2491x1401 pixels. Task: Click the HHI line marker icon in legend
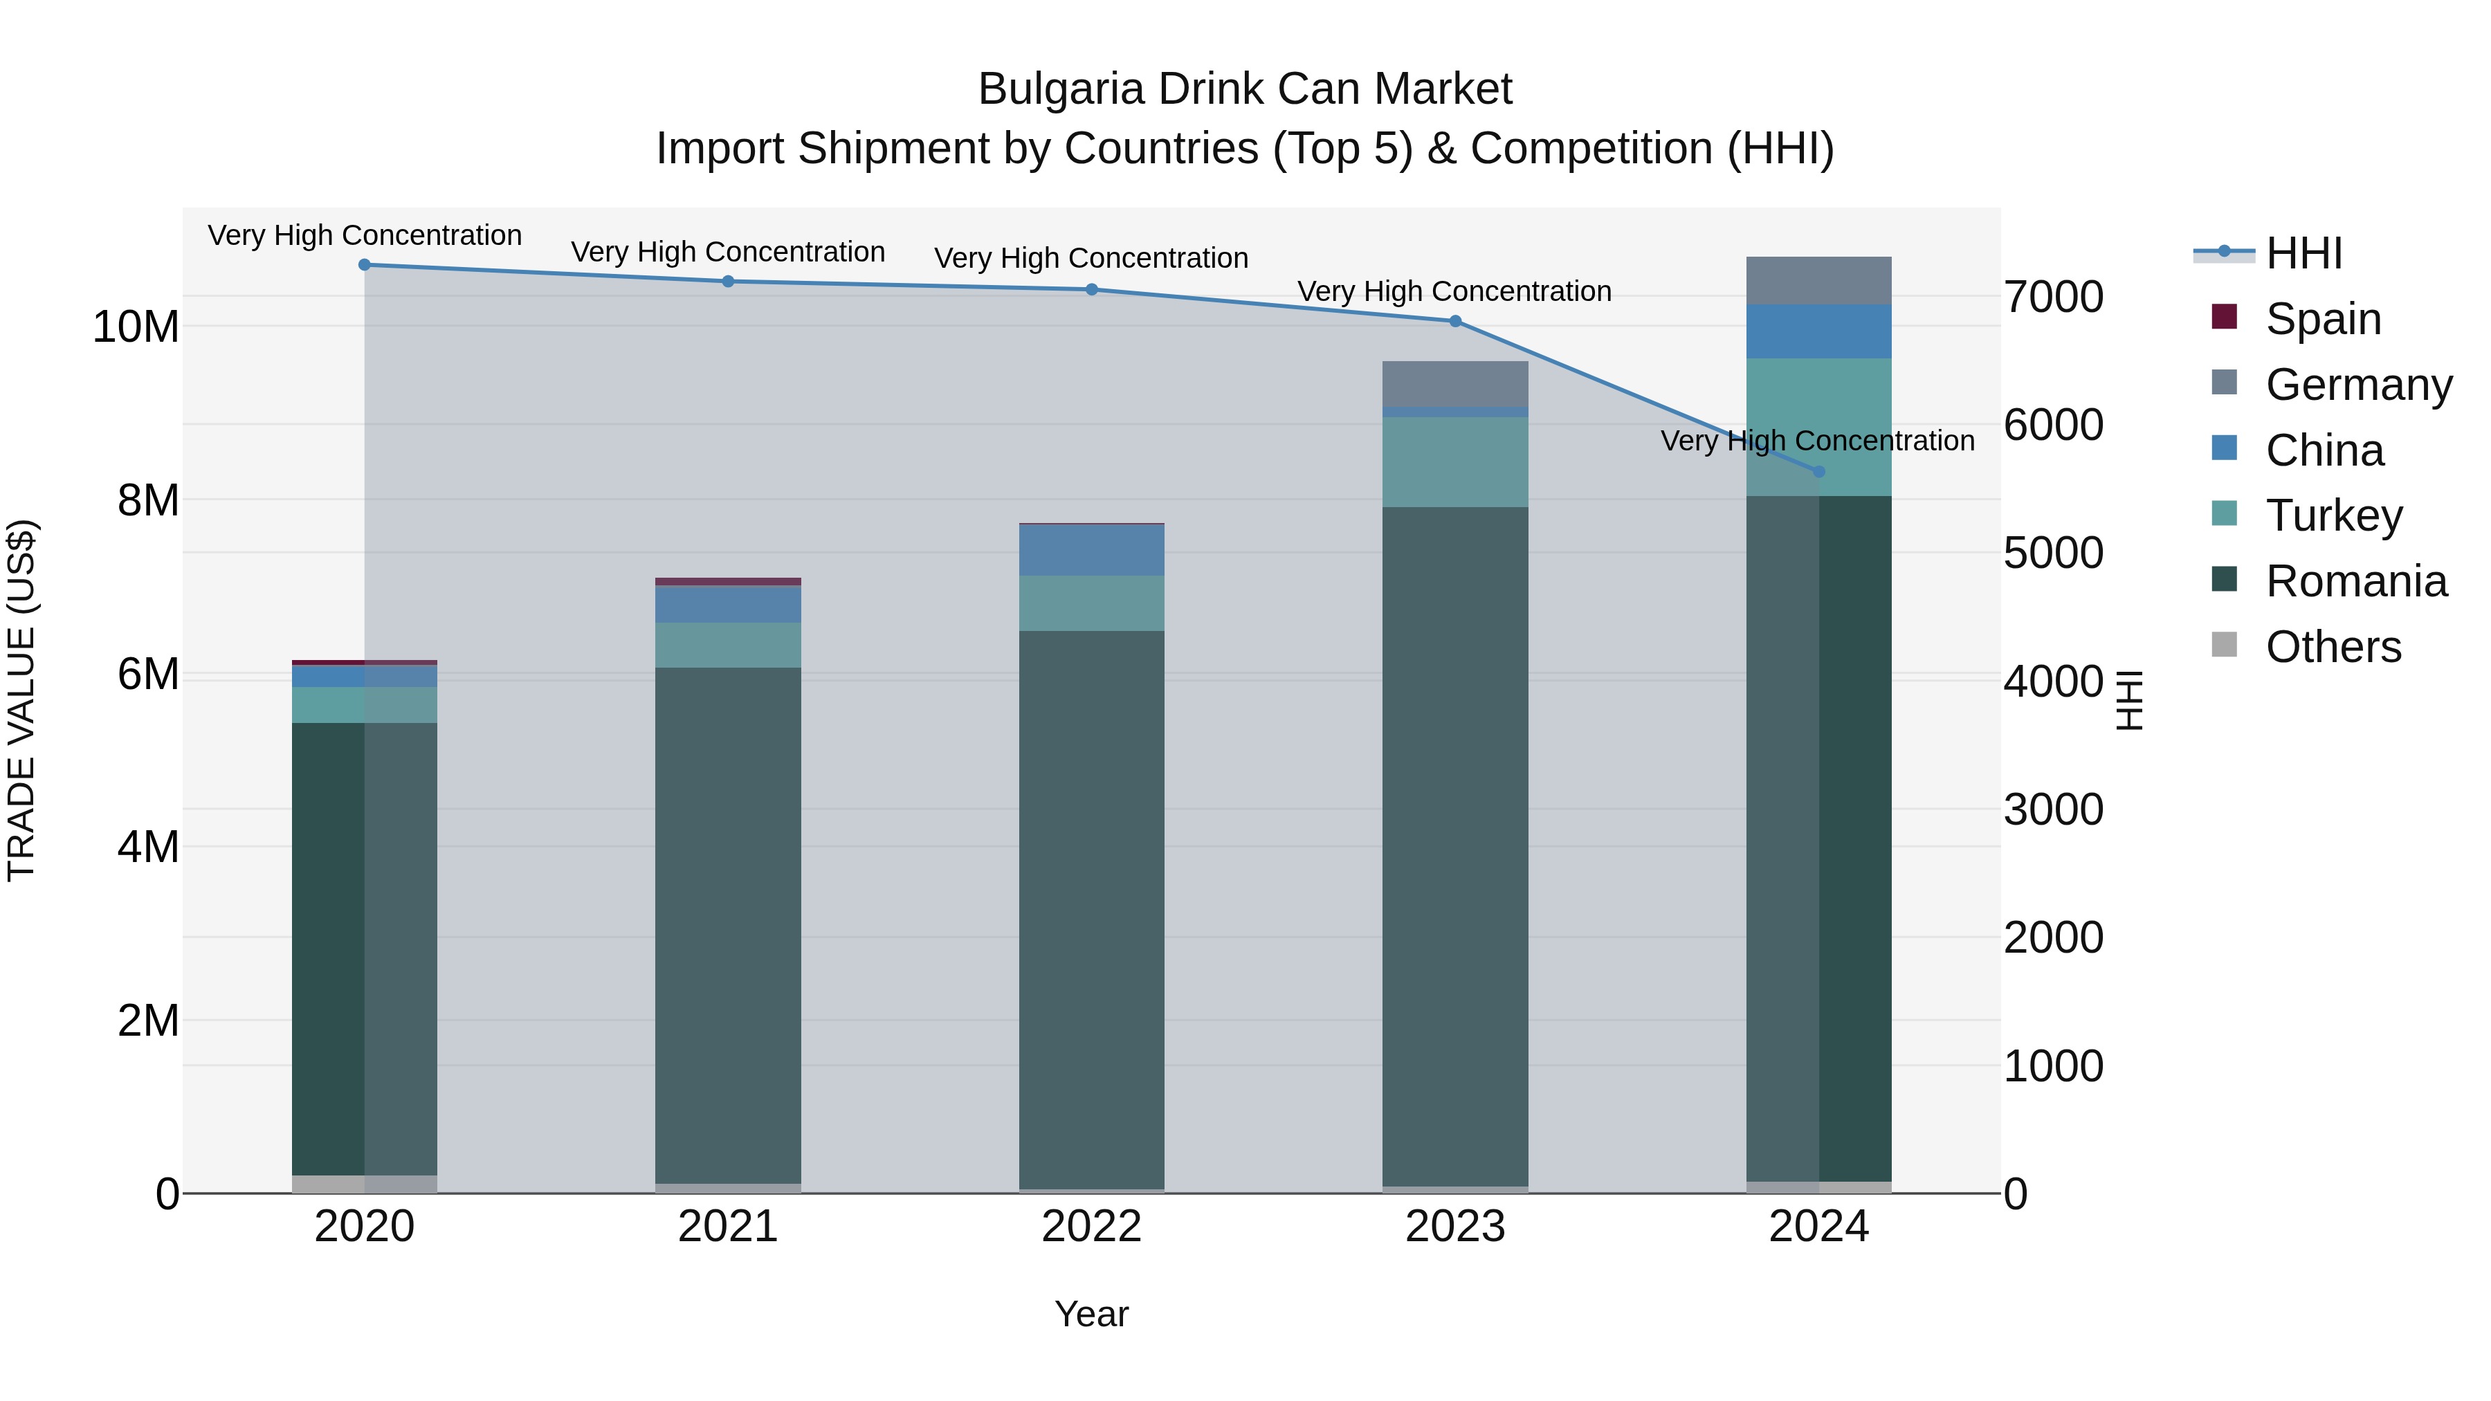tap(2224, 251)
